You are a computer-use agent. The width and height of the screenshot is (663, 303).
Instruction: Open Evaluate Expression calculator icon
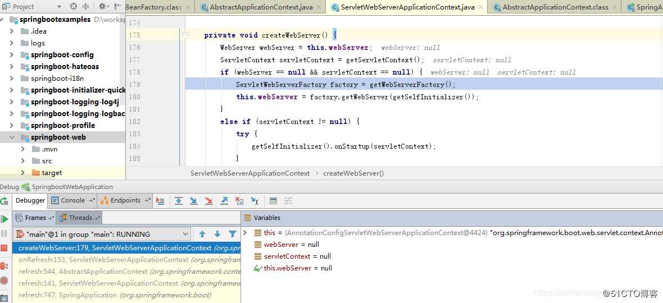(x=273, y=201)
